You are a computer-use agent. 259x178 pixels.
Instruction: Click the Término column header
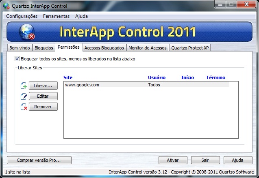215,77
